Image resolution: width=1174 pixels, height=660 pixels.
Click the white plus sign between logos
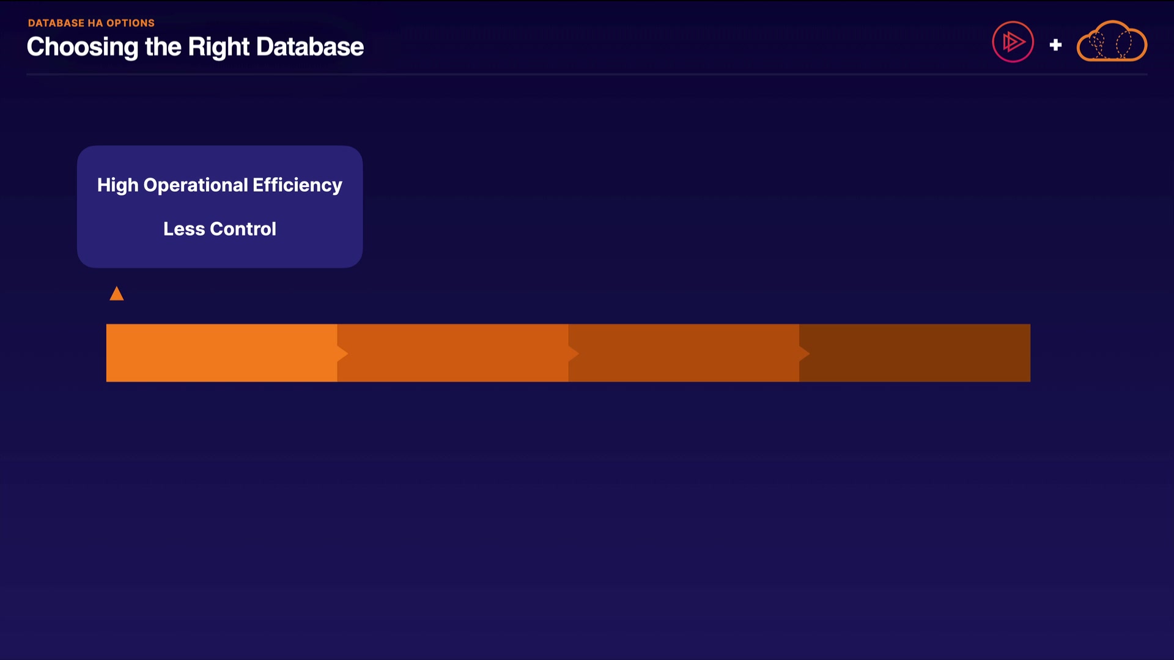click(x=1055, y=45)
